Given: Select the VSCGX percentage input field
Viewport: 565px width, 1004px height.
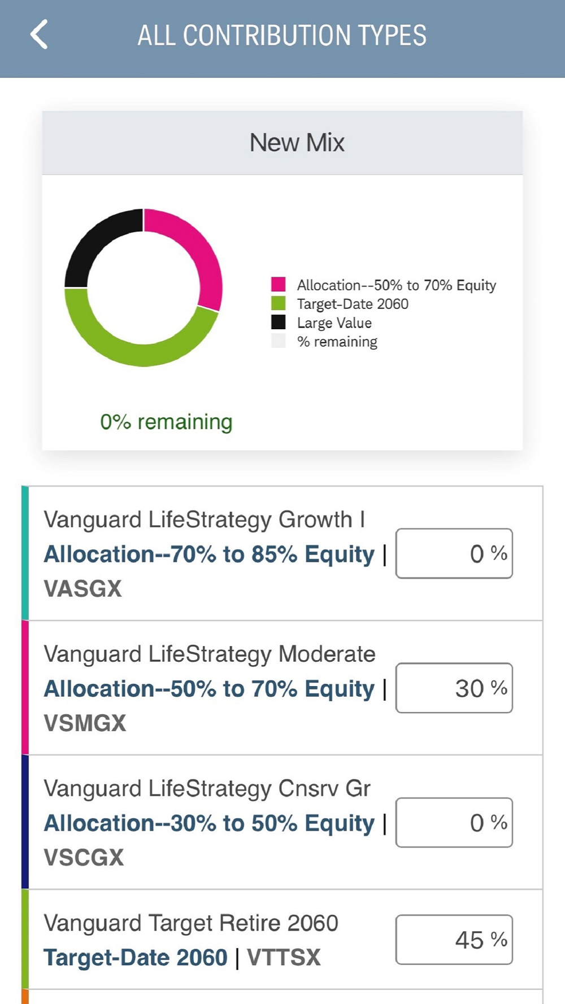Looking at the screenshot, I should (x=454, y=822).
